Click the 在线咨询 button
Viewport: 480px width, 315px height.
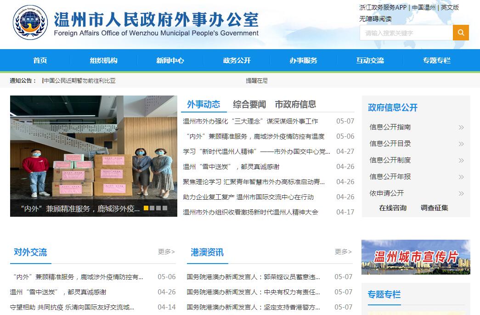pyautogui.click(x=393, y=208)
